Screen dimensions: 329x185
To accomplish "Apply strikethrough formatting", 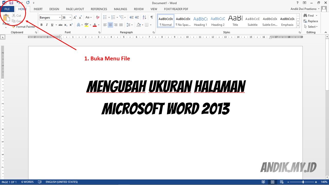I will pos(60,25).
